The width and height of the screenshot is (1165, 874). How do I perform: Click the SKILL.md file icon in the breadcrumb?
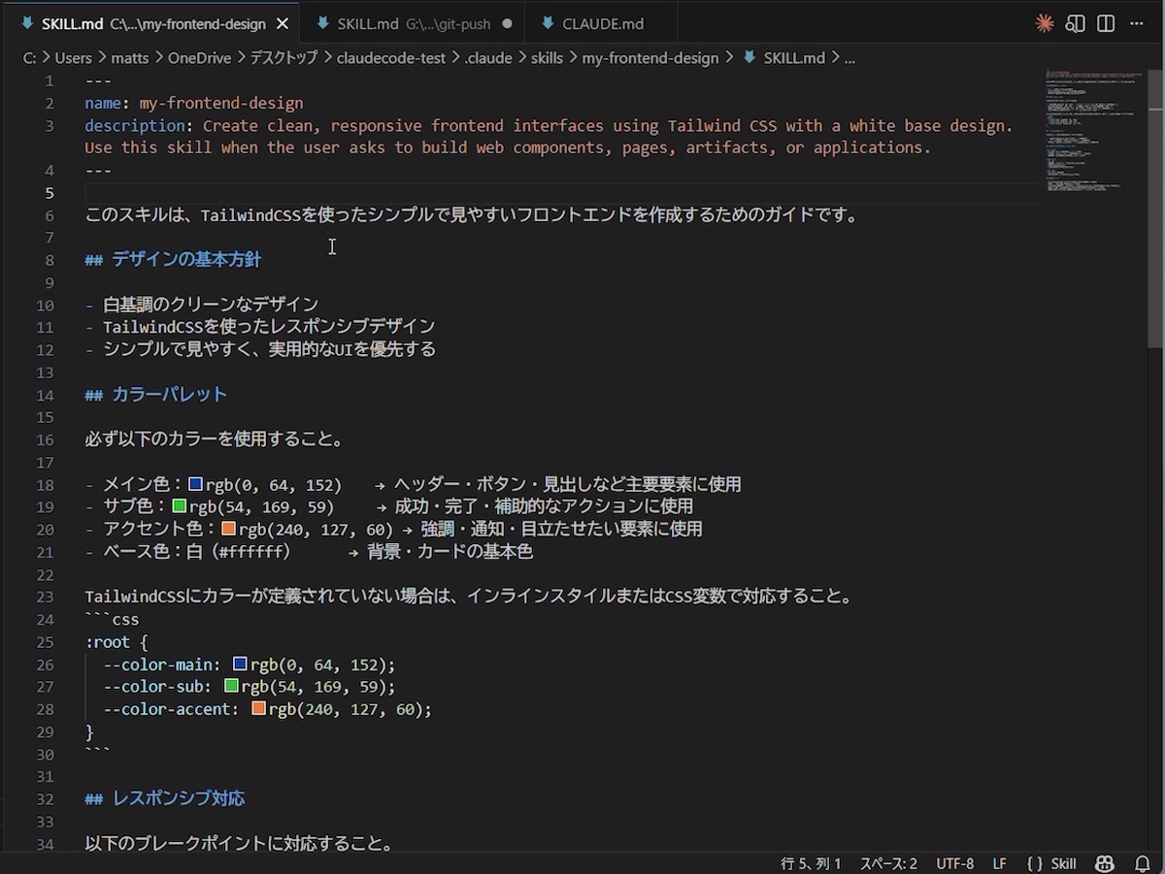click(749, 58)
